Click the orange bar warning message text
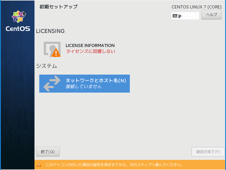226x170 pixels. pyautogui.click(x=114, y=165)
